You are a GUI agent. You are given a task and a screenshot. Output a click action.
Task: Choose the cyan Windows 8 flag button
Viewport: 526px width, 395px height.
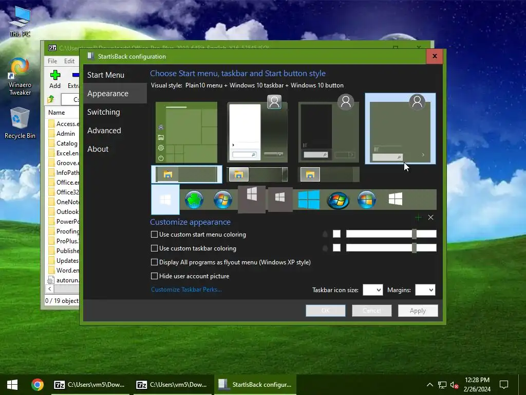pyautogui.click(x=309, y=200)
